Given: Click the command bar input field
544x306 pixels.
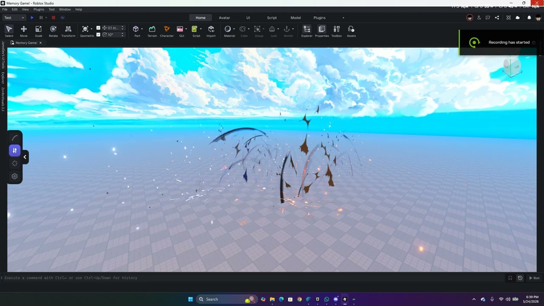Looking at the screenshot, I should [x=255, y=278].
